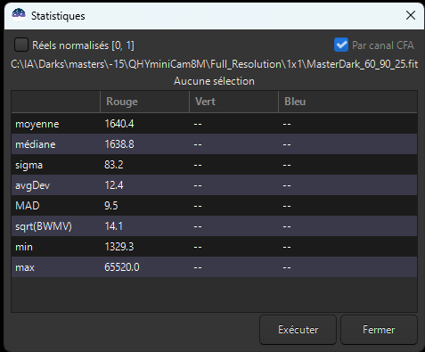The image size is (425, 352).
Task: Select the Bleu column header
Action: 347,102
